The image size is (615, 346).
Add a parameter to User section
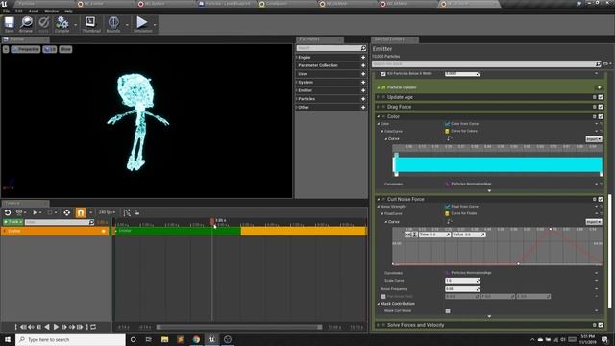click(x=363, y=74)
